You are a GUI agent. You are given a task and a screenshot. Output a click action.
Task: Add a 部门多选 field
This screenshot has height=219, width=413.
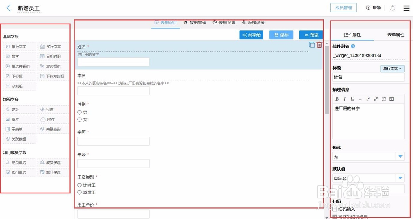click(x=53, y=172)
